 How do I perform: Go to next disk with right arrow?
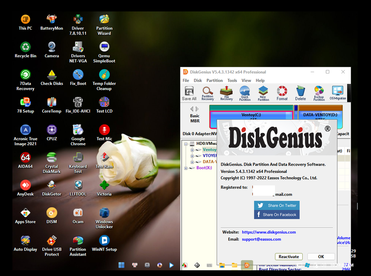[x=197, y=109]
